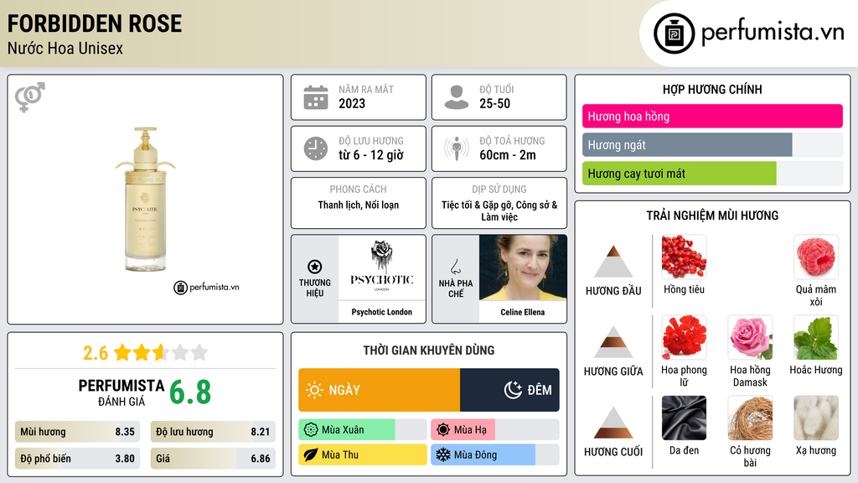
Task: Click the Mùa Đông season bar
Action: coord(494,454)
